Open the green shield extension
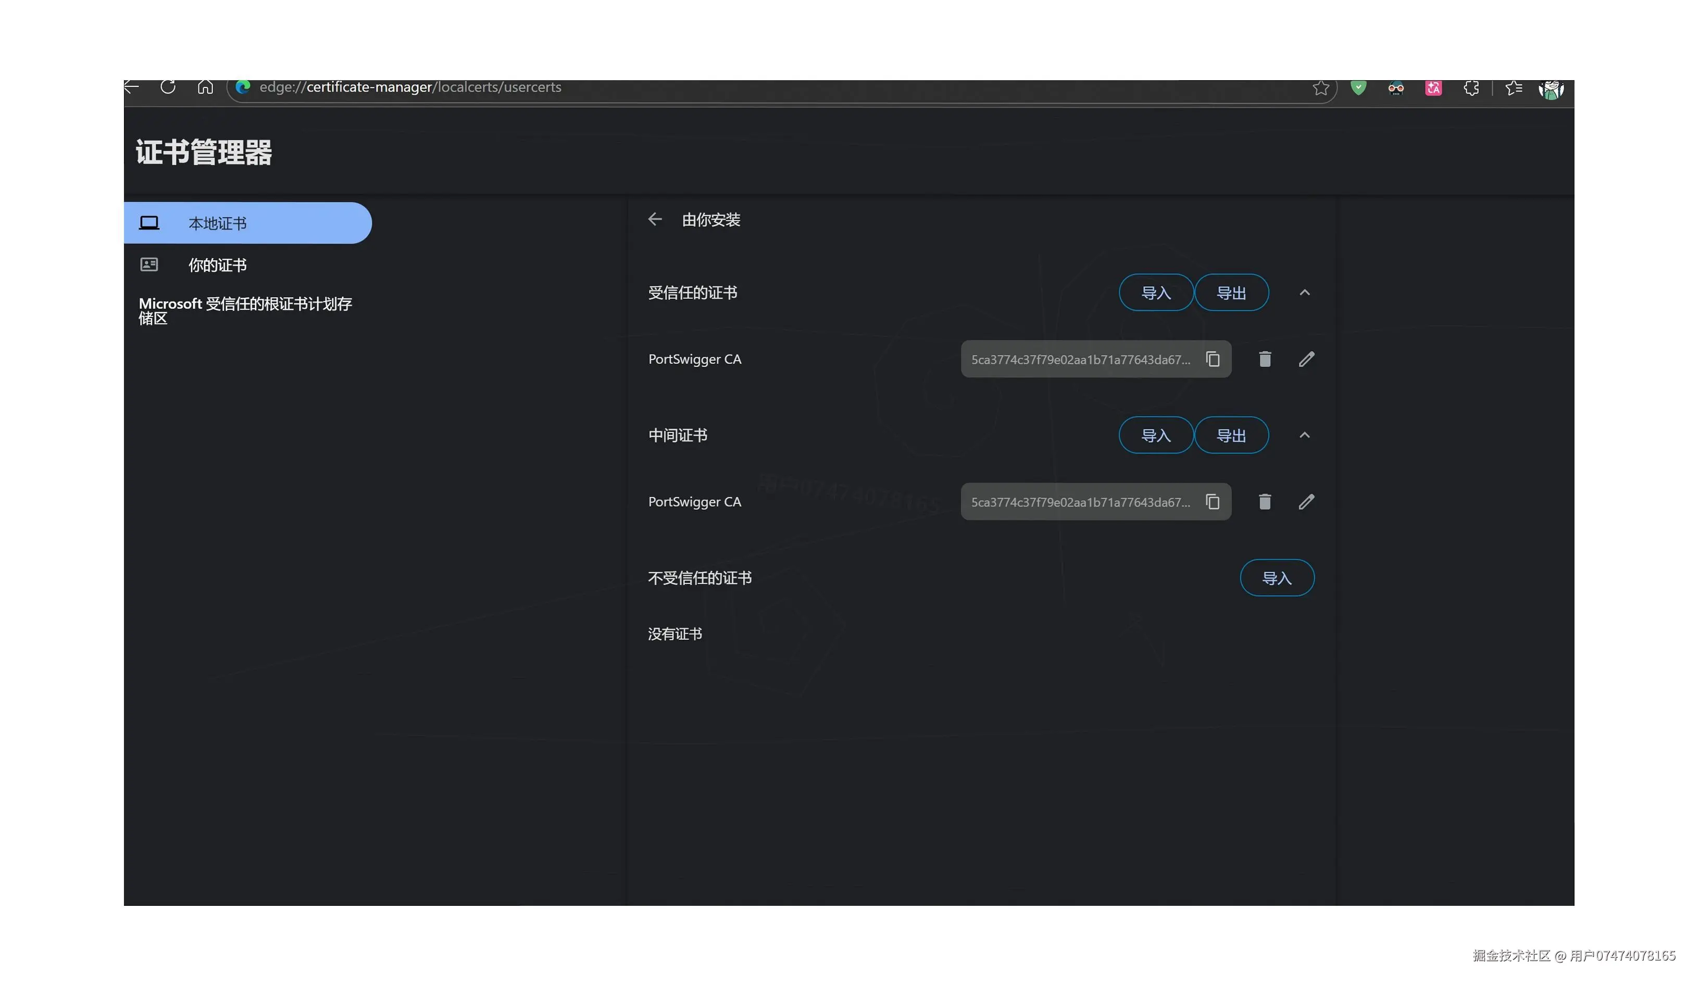This screenshot has width=1699, height=986. pos(1358,87)
